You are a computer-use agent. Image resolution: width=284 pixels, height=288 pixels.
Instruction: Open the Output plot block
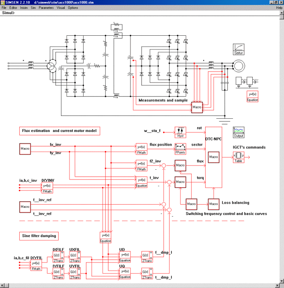point(239,132)
